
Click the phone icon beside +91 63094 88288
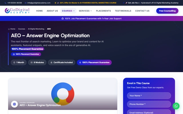(5, 3)
